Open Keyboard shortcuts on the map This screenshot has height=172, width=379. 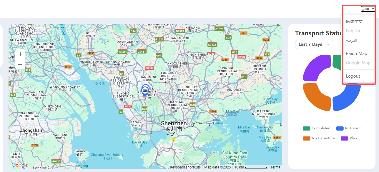click(185, 167)
